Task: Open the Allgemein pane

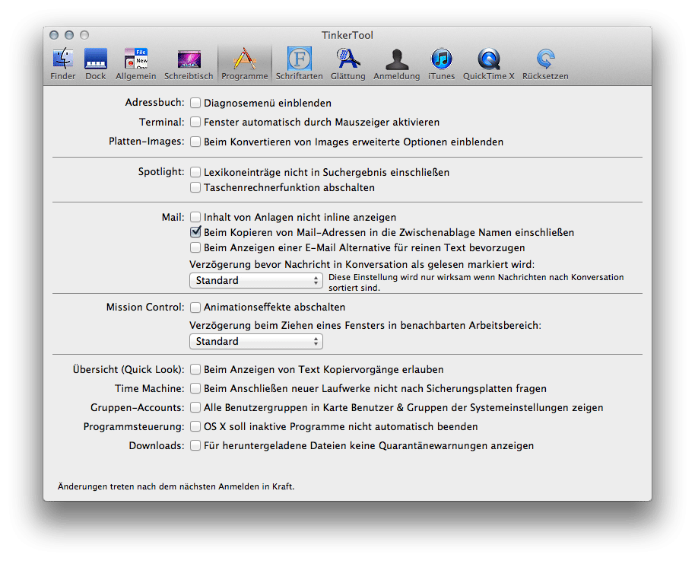Action: 135,63
